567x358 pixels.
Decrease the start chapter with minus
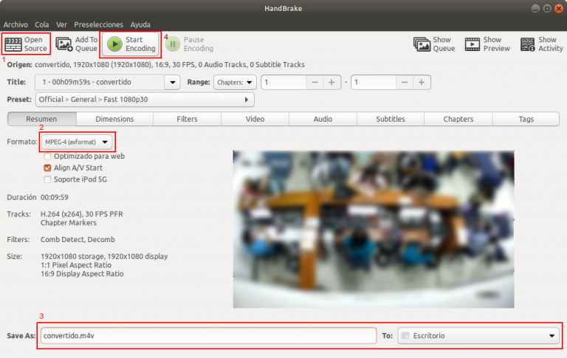point(315,83)
